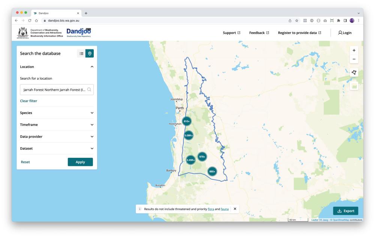This screenshot has width=375, height=237.
Task: Switch to map view pin icon
Action: coord(90,53)
